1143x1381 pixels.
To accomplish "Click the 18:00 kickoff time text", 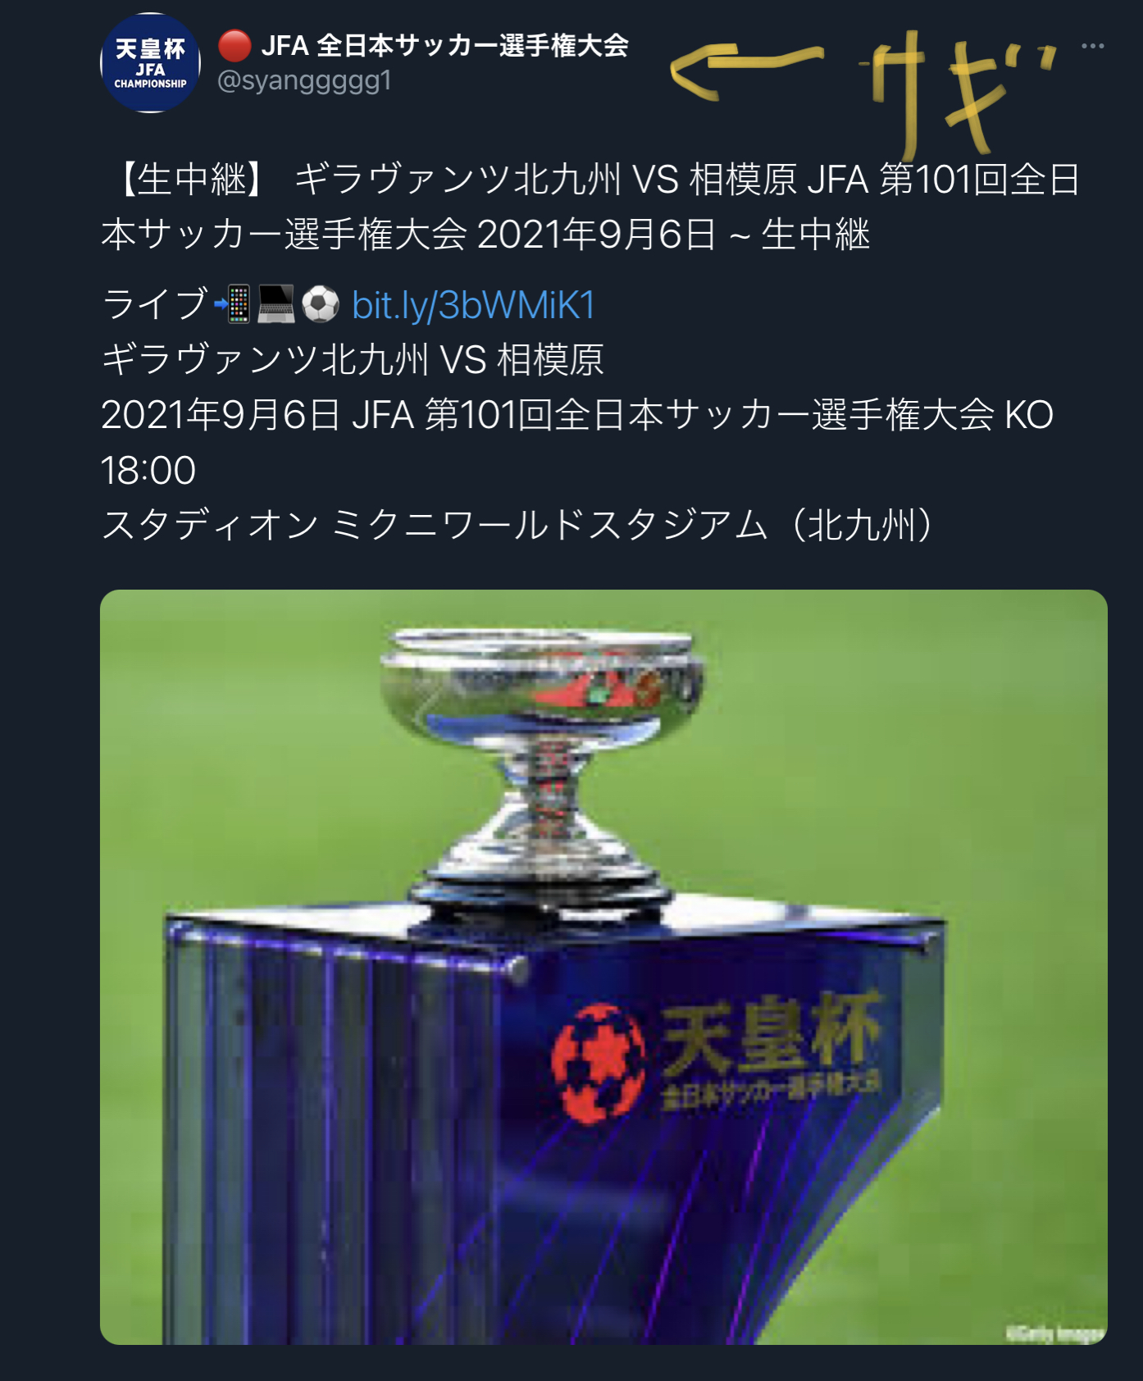I will point(148,471).
